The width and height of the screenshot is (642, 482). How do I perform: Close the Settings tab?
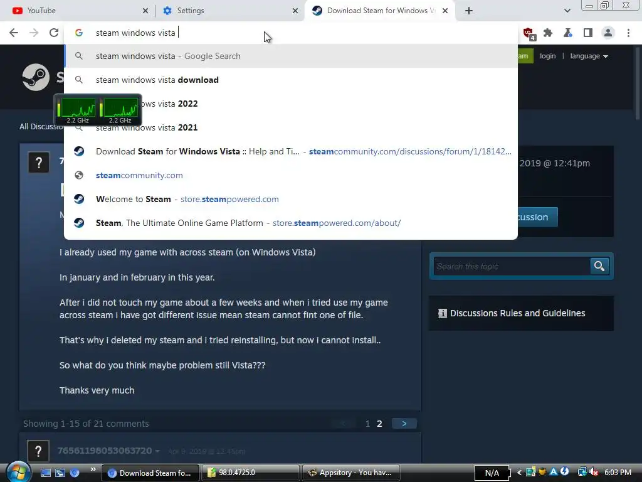tap(295, 11)
